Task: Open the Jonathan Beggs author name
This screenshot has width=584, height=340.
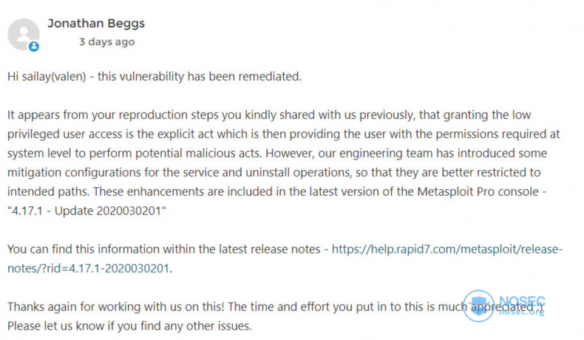Action: pyautogui.click(x=96, y=23)
